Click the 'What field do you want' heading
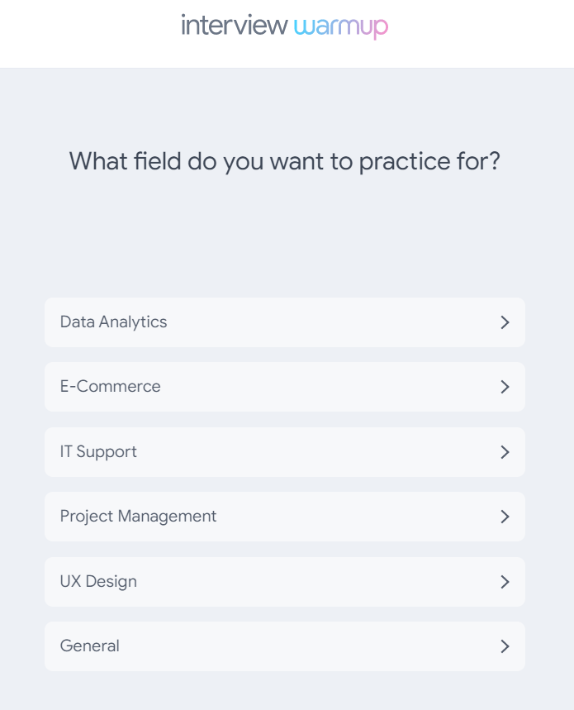Screen dimensions: 574x710 pyautogui.click(x=284, y=160)
